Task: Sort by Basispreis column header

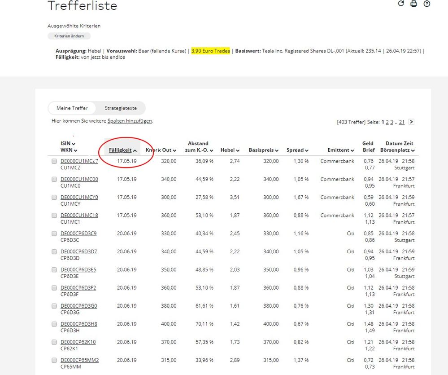Action: coord(264,150)
